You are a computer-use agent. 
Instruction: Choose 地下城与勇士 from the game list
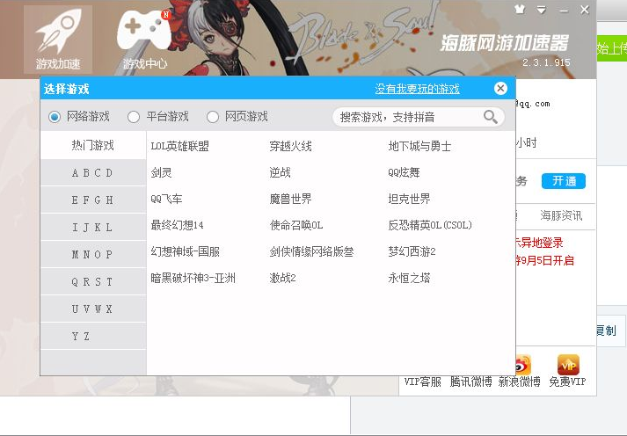click(419, 146)
